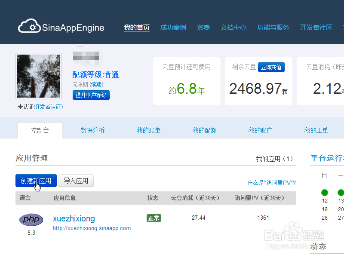Click 访问量PV（近30天）column header
The height and width of the screenshot is (258, 344).
pos(260,198)
